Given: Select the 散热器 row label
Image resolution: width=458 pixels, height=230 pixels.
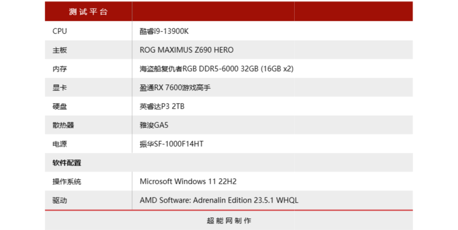Looking at the screenshot, I should (x=63, y=125).
